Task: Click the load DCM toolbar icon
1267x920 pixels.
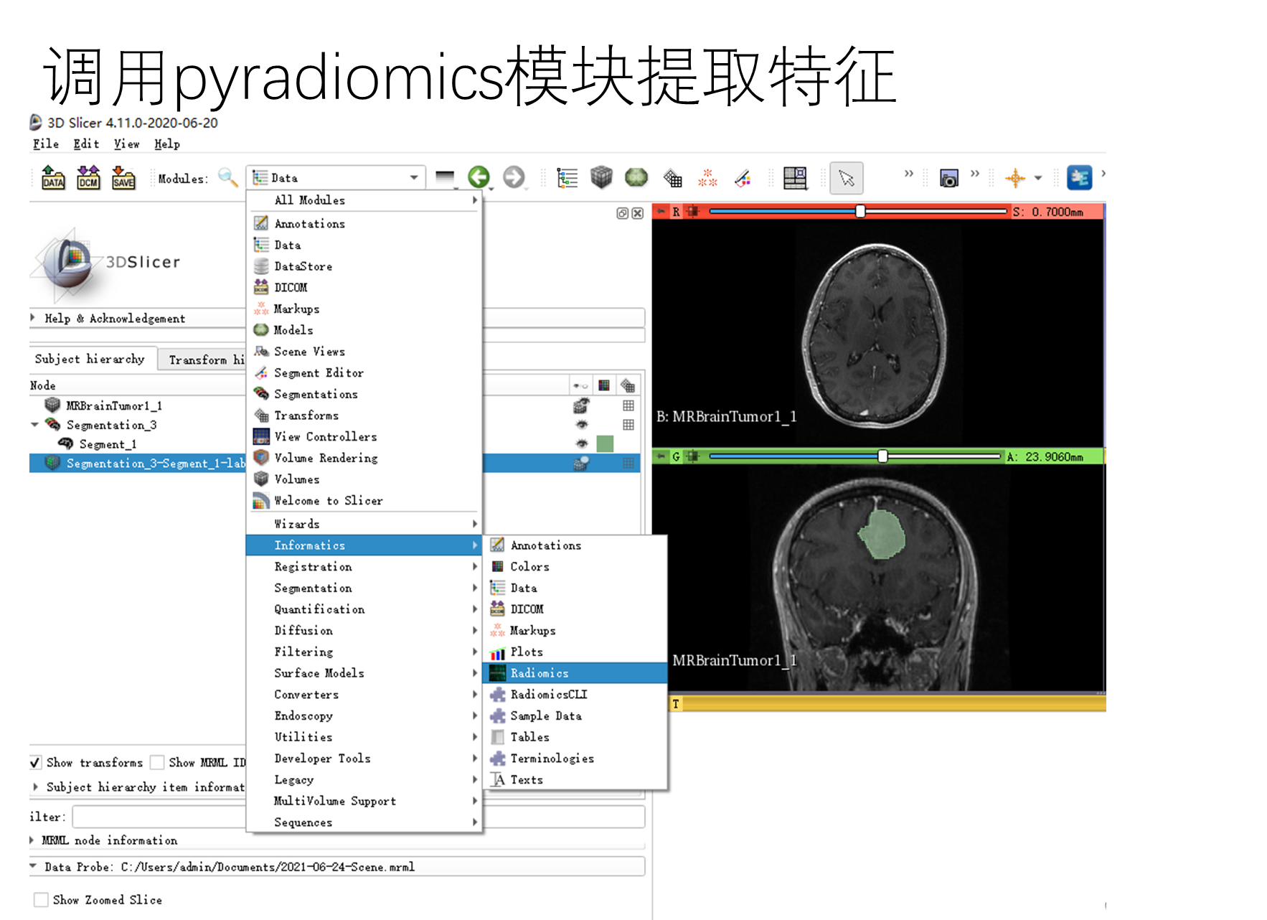Action: (x=88, y=177)
